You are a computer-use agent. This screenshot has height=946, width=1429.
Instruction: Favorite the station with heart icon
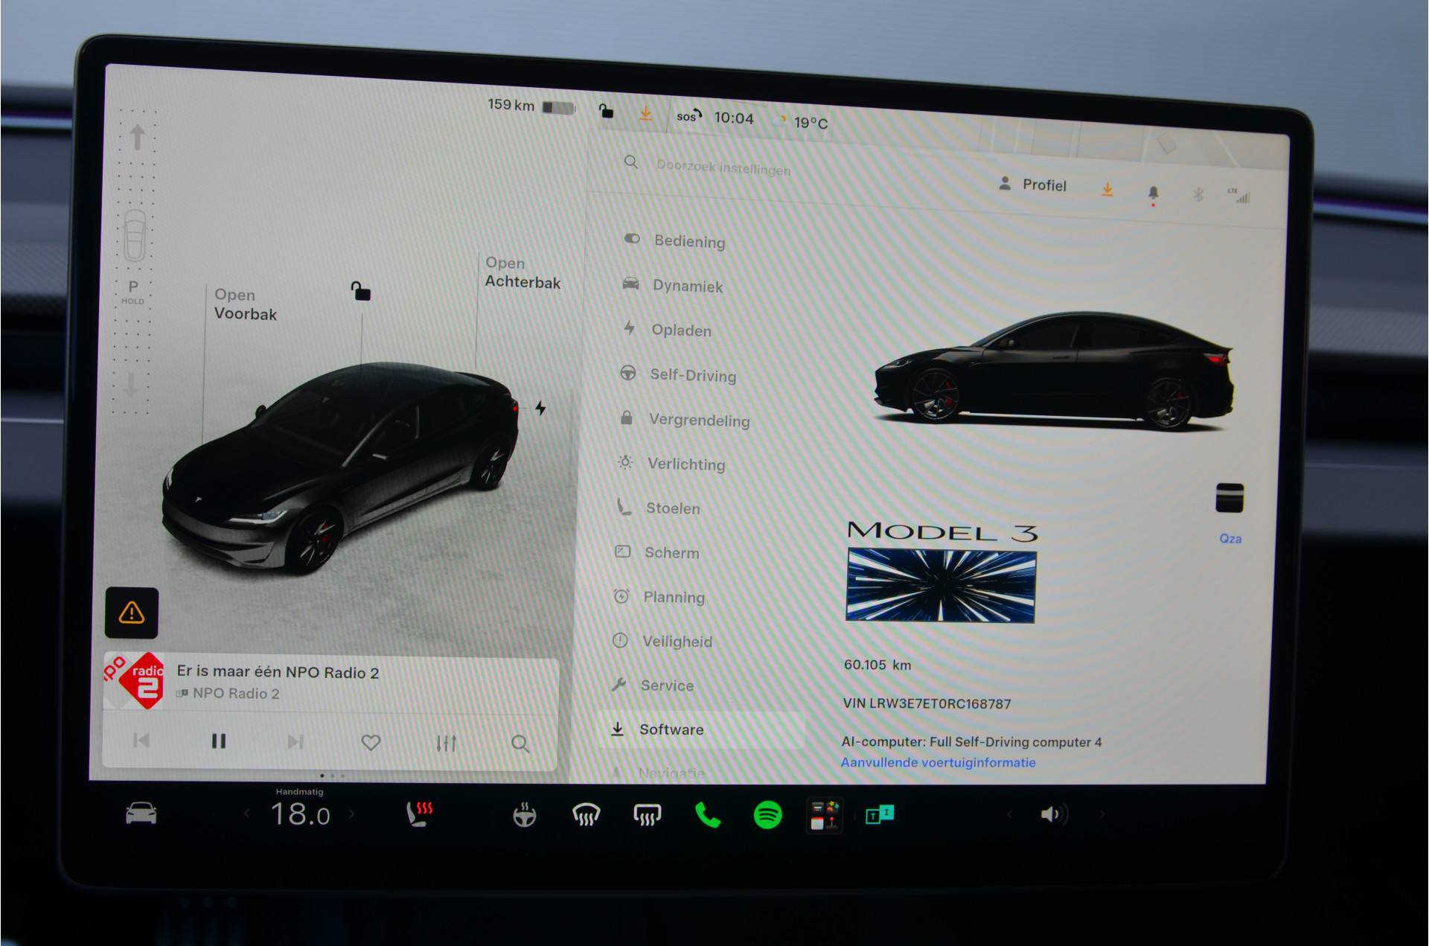(371, 742)
